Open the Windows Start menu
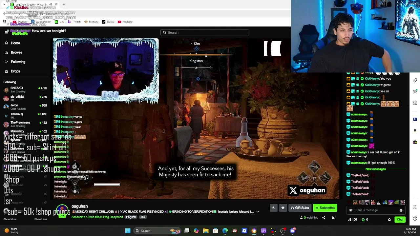This screenshot has width=420, height=236. (128, 231)
